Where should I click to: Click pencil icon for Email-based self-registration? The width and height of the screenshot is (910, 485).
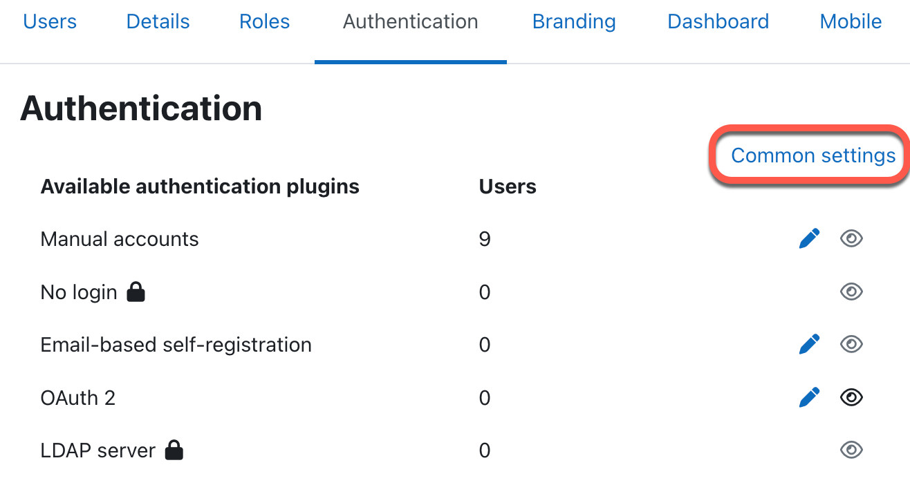pyautogui.click(x=809, y=344)
